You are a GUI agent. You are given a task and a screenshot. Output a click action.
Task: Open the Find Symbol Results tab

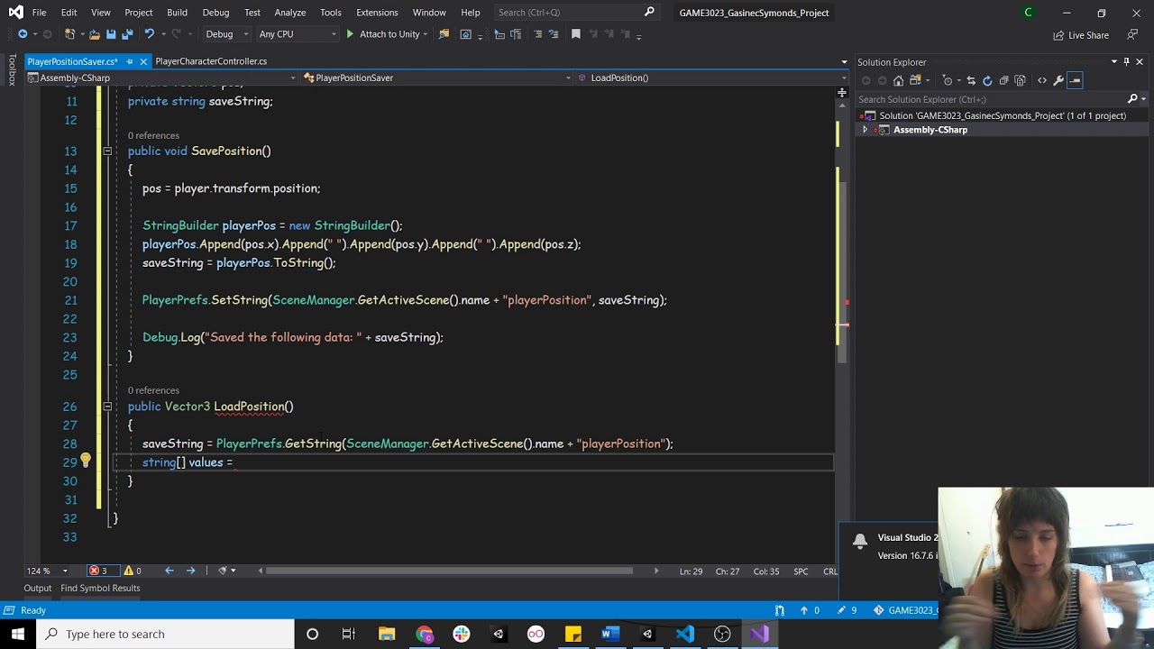point(100,588)
